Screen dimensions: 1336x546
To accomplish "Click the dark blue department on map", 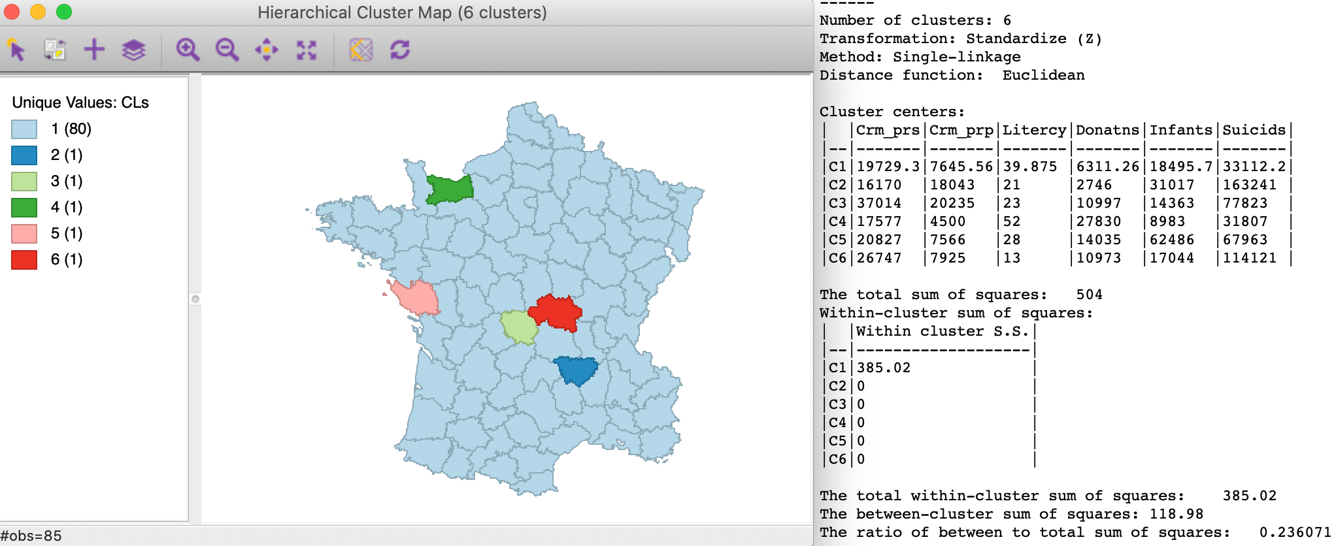I will (576, 370).
